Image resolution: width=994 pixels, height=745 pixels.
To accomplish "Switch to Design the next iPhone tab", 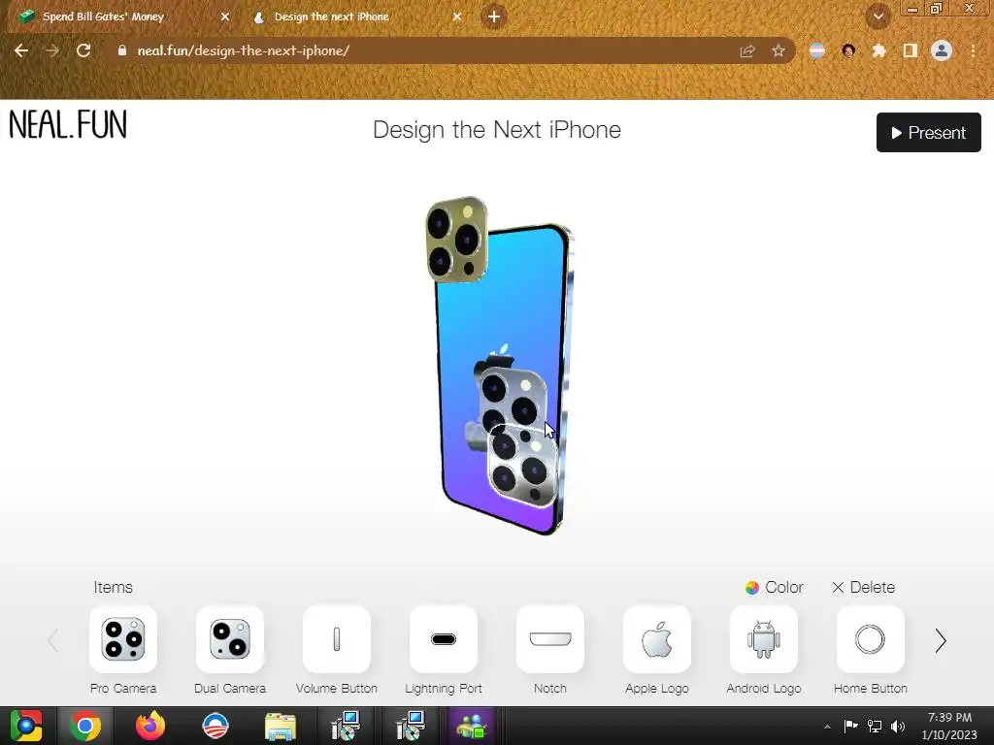I will coord(355,17).
